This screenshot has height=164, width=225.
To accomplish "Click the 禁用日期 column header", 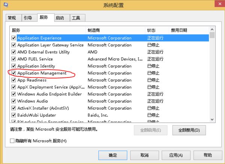I will [189, 30].
